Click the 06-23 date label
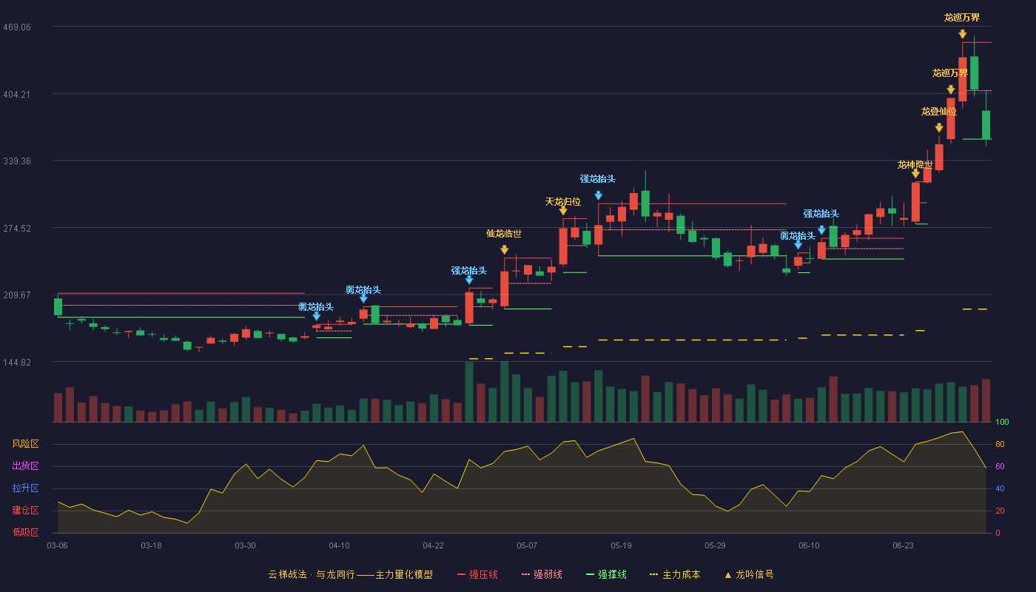The width and height of the screenshot is (1036, 592). pyautogui.click(x=903, y=545)
